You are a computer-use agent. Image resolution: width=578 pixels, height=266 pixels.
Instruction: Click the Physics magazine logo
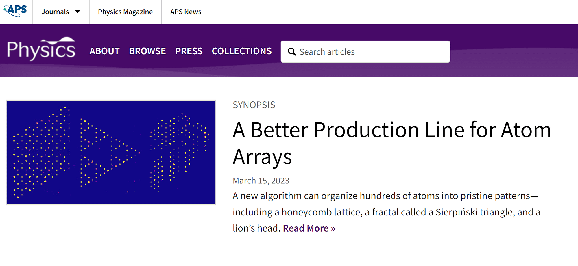tap(41, 49)
